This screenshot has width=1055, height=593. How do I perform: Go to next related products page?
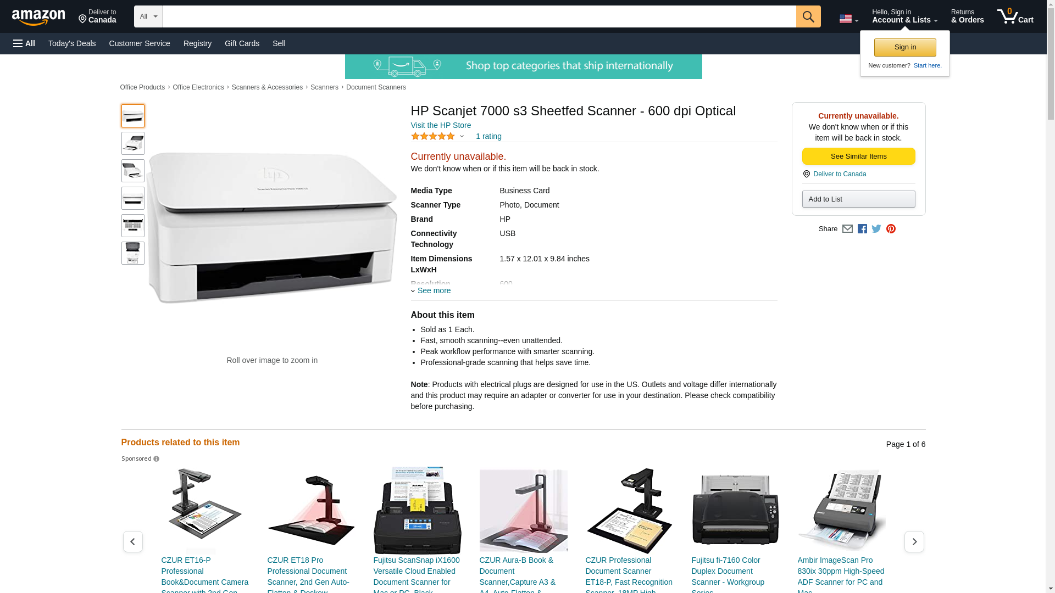(x=914, y=541)
